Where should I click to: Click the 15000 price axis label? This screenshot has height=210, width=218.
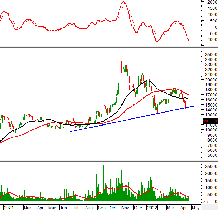pos(211,105)
